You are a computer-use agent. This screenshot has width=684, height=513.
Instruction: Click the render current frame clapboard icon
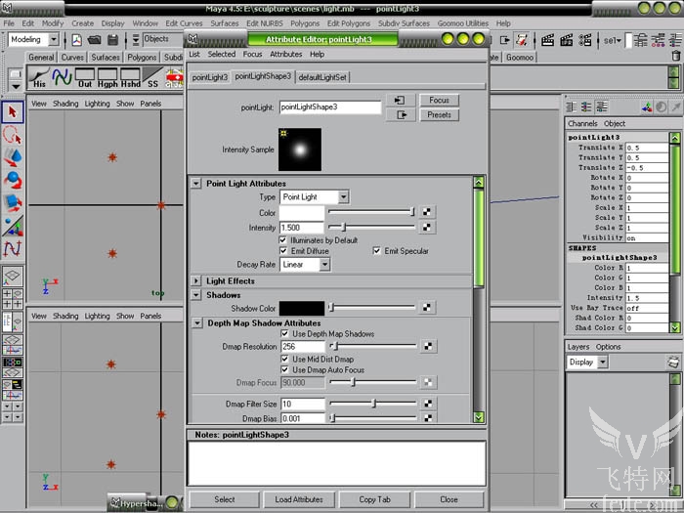click(x=547, y=40)
